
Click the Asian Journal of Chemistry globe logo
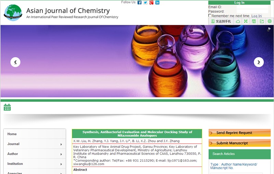click(13, 13)
